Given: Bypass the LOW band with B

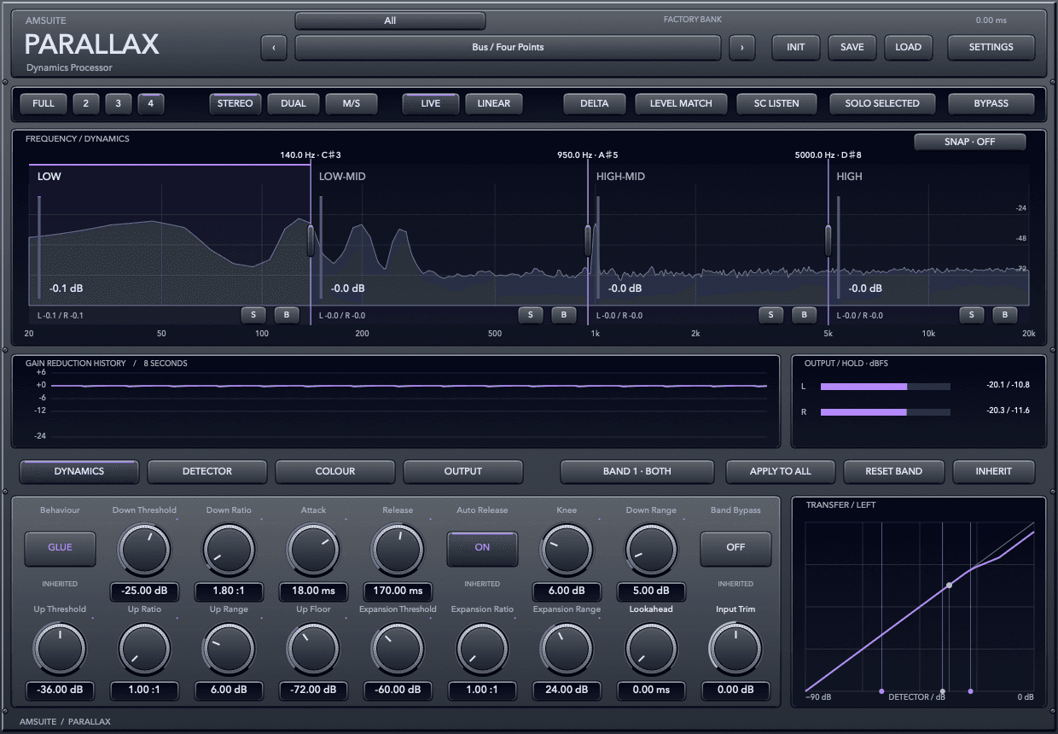Looking at the screenshot, I should tap(287, 315).
